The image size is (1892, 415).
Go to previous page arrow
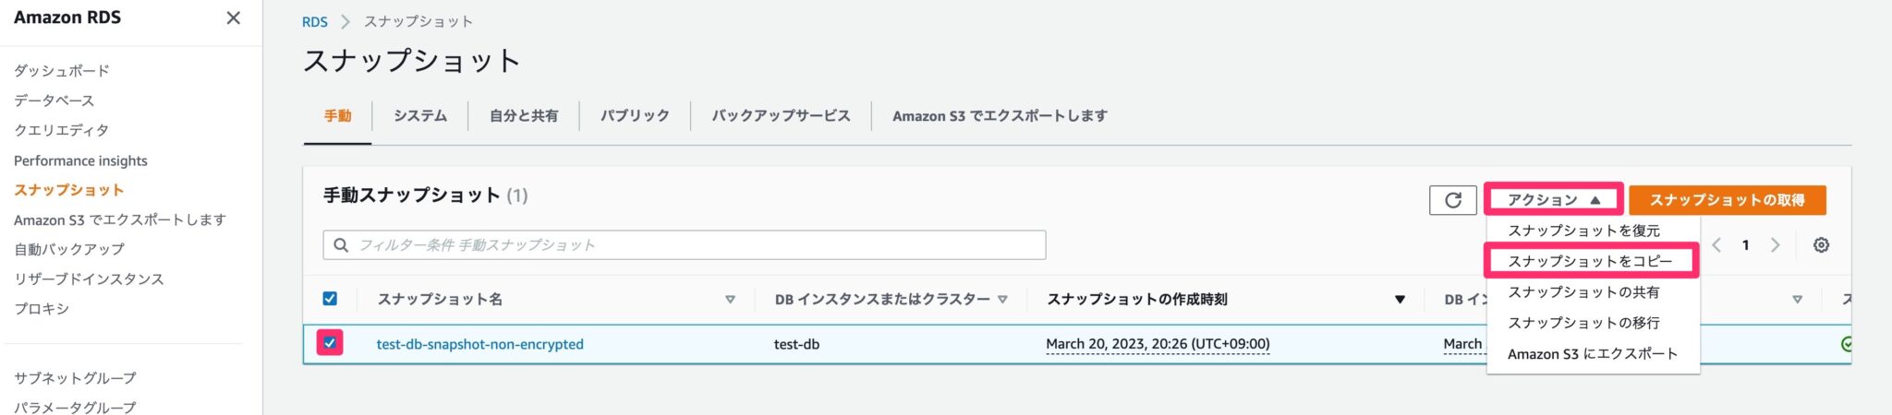[x=1716, y=245]
